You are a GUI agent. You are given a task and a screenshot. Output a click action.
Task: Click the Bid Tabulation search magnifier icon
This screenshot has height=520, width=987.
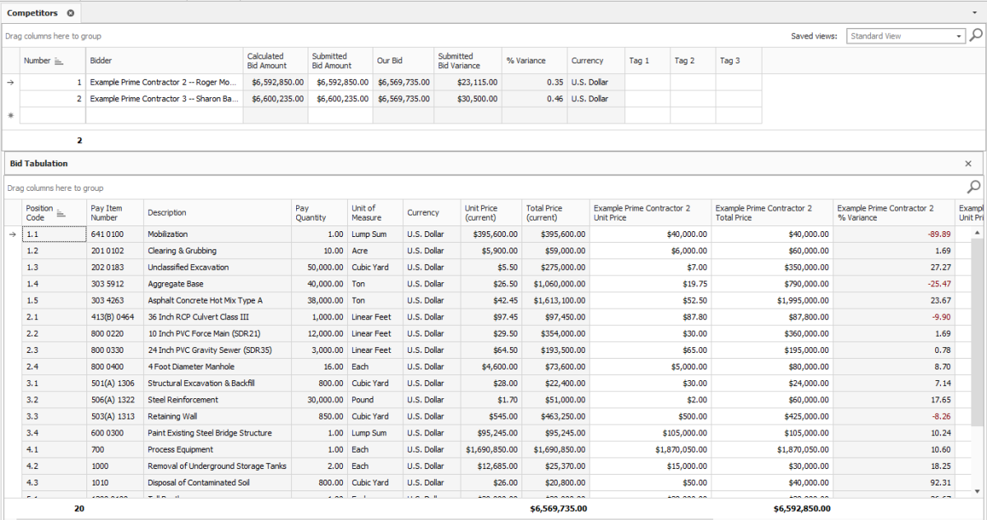[x=974, y=187]
